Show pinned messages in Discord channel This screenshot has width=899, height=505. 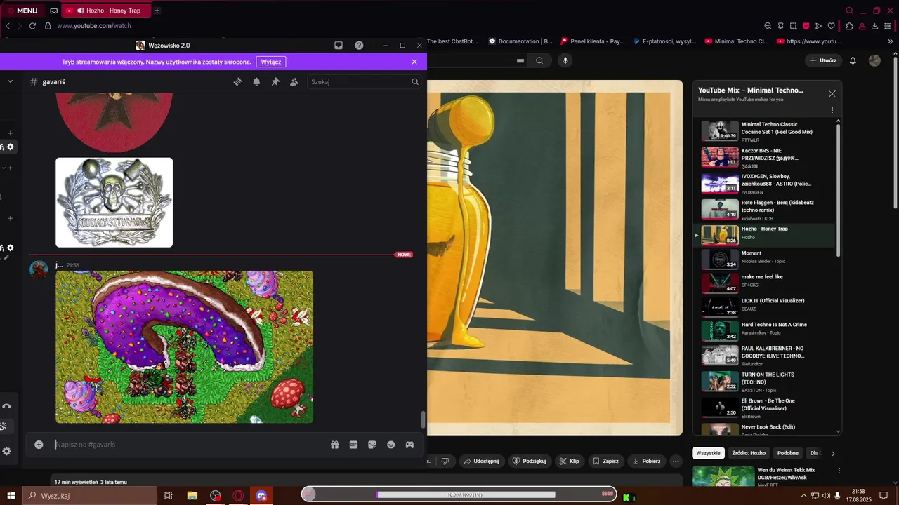pos(275,81)
